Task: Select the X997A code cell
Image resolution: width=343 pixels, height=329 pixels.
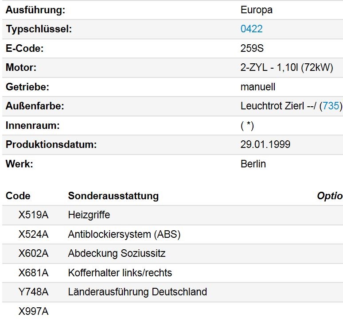Action: (x=33, y=311)
